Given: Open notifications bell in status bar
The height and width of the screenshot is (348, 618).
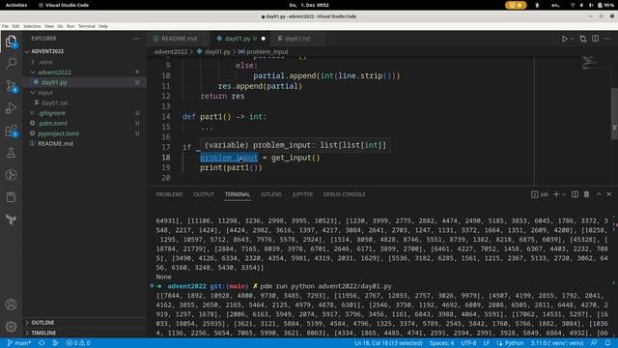Looking at the screenshot, I should pyautogui.click(x=607, y=343).
